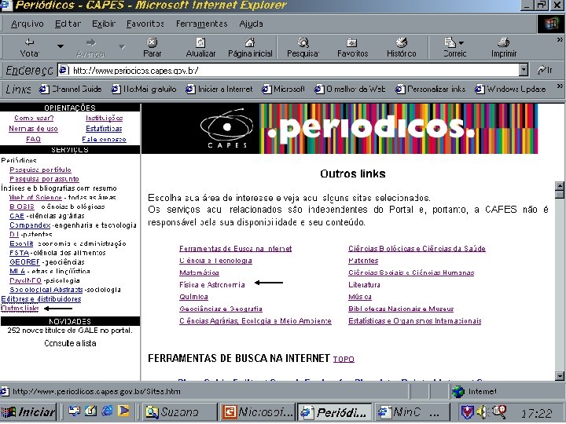Jump to TOPO link

tap(344, 359)
